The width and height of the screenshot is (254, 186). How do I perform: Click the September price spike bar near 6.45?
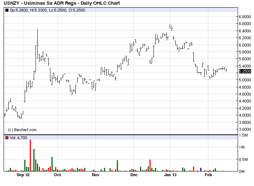tap(37, 44)
